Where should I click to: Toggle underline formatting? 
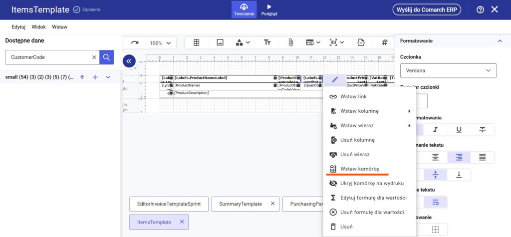(x=459, y=130)
